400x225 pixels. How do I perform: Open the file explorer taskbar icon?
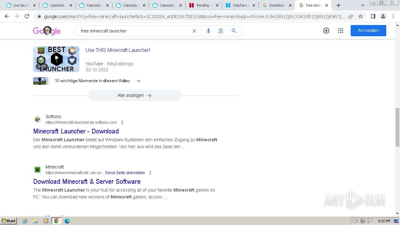click(x=35, y=221)
